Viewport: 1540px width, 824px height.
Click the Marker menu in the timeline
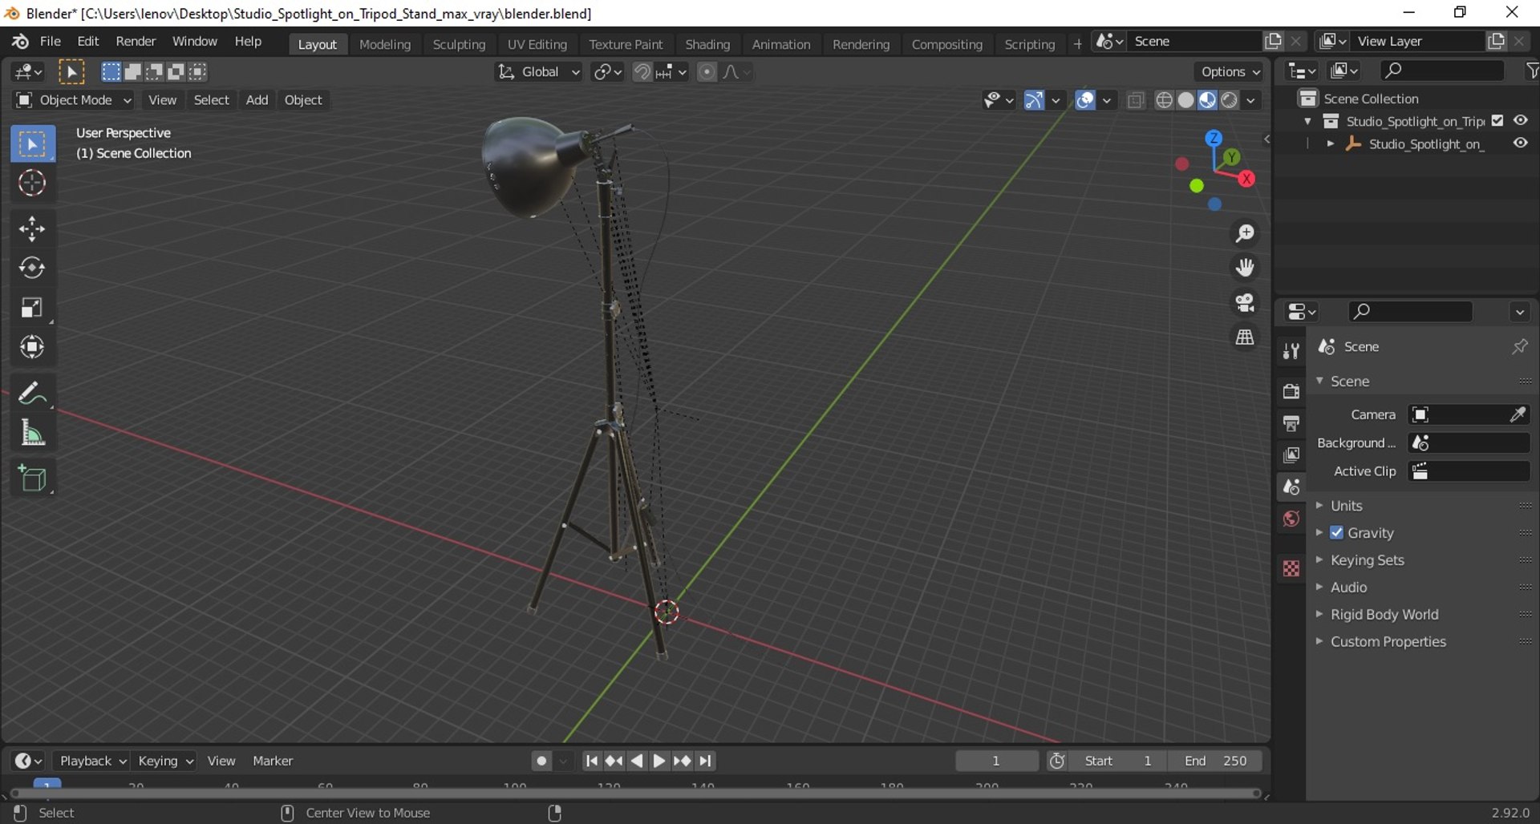point(273,761)
